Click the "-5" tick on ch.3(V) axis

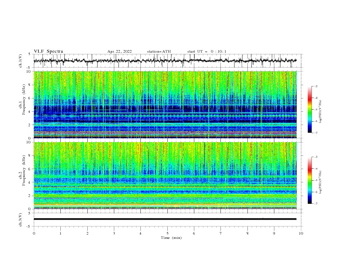[29, 226]
